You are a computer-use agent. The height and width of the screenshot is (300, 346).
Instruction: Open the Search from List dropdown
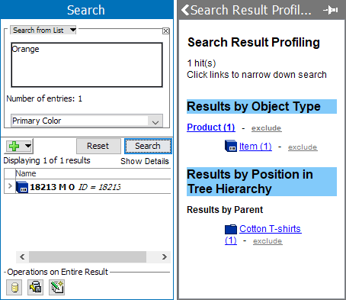43,30
